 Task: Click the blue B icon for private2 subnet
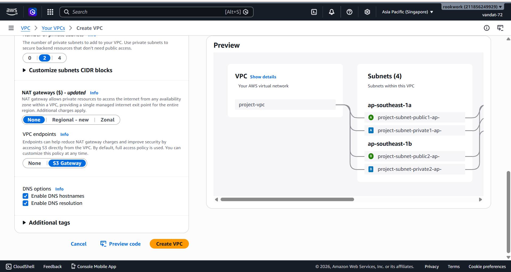pyautogui.click(x=371, y=169)
